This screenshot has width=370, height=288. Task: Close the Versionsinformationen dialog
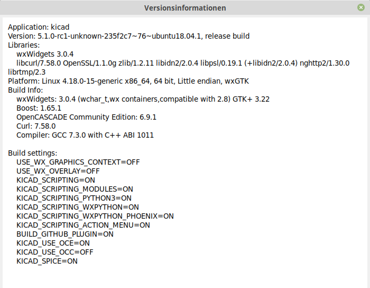(360, 8)
